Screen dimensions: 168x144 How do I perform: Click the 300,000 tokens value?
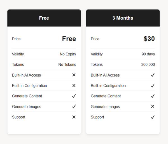(148, 65)
